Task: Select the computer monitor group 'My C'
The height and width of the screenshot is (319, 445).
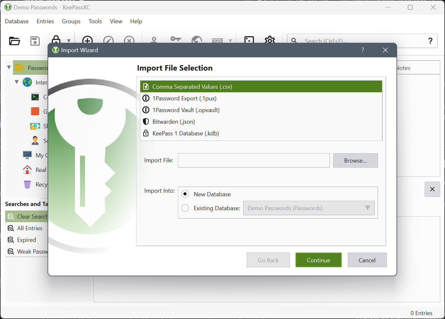Action: pos(35,155)
